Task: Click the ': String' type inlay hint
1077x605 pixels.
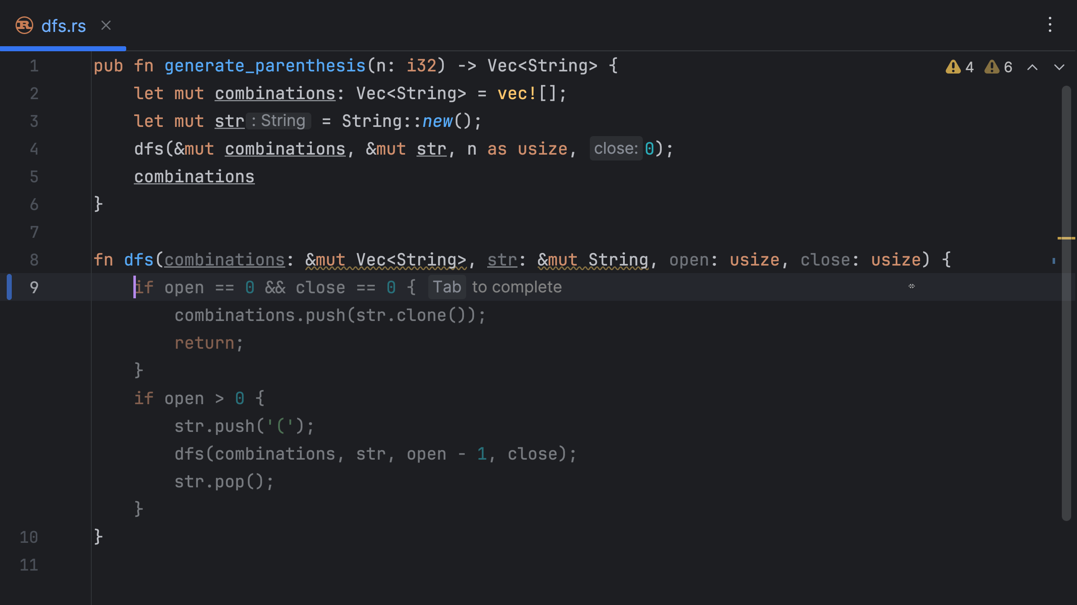Action: coord(279,121)
